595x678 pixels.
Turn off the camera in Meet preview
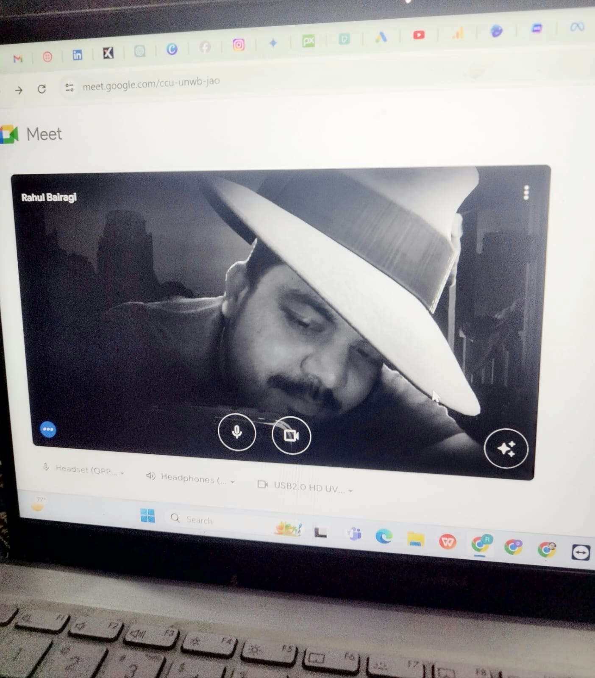[291, 435]
